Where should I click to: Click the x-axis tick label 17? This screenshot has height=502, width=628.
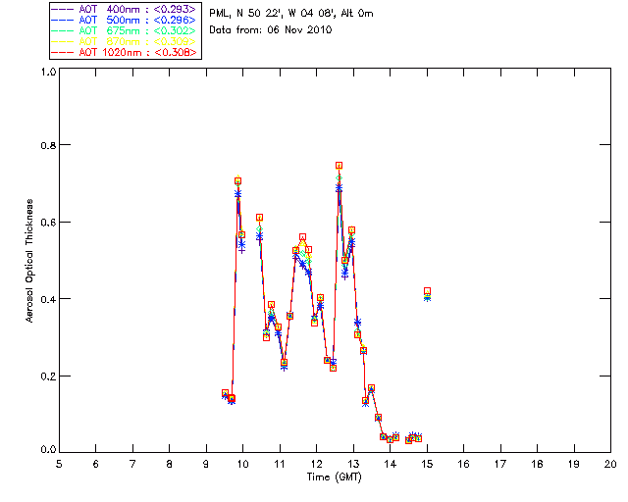pyautogui.click(x=500, y=464)
